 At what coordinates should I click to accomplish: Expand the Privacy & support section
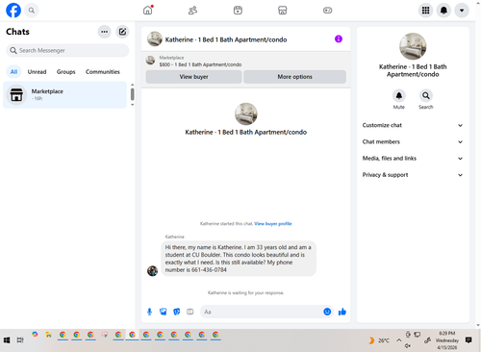(413, 175)
